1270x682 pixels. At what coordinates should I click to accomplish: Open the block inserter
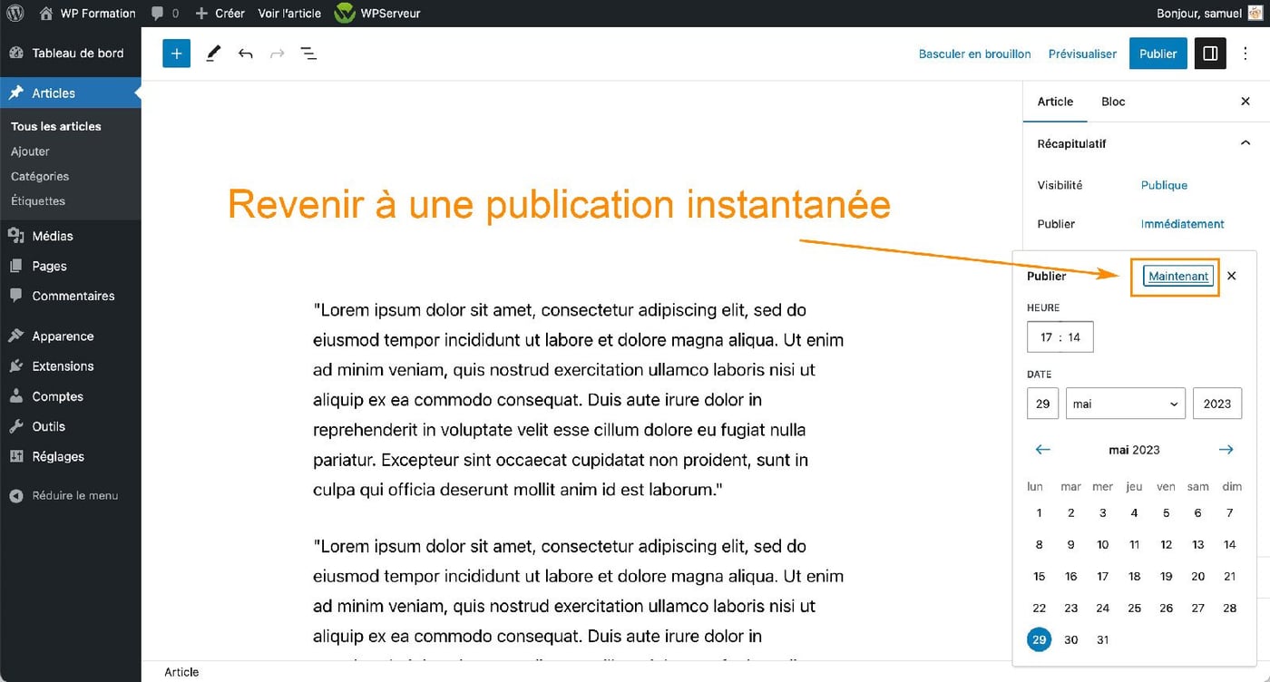(x=176, y=53)
